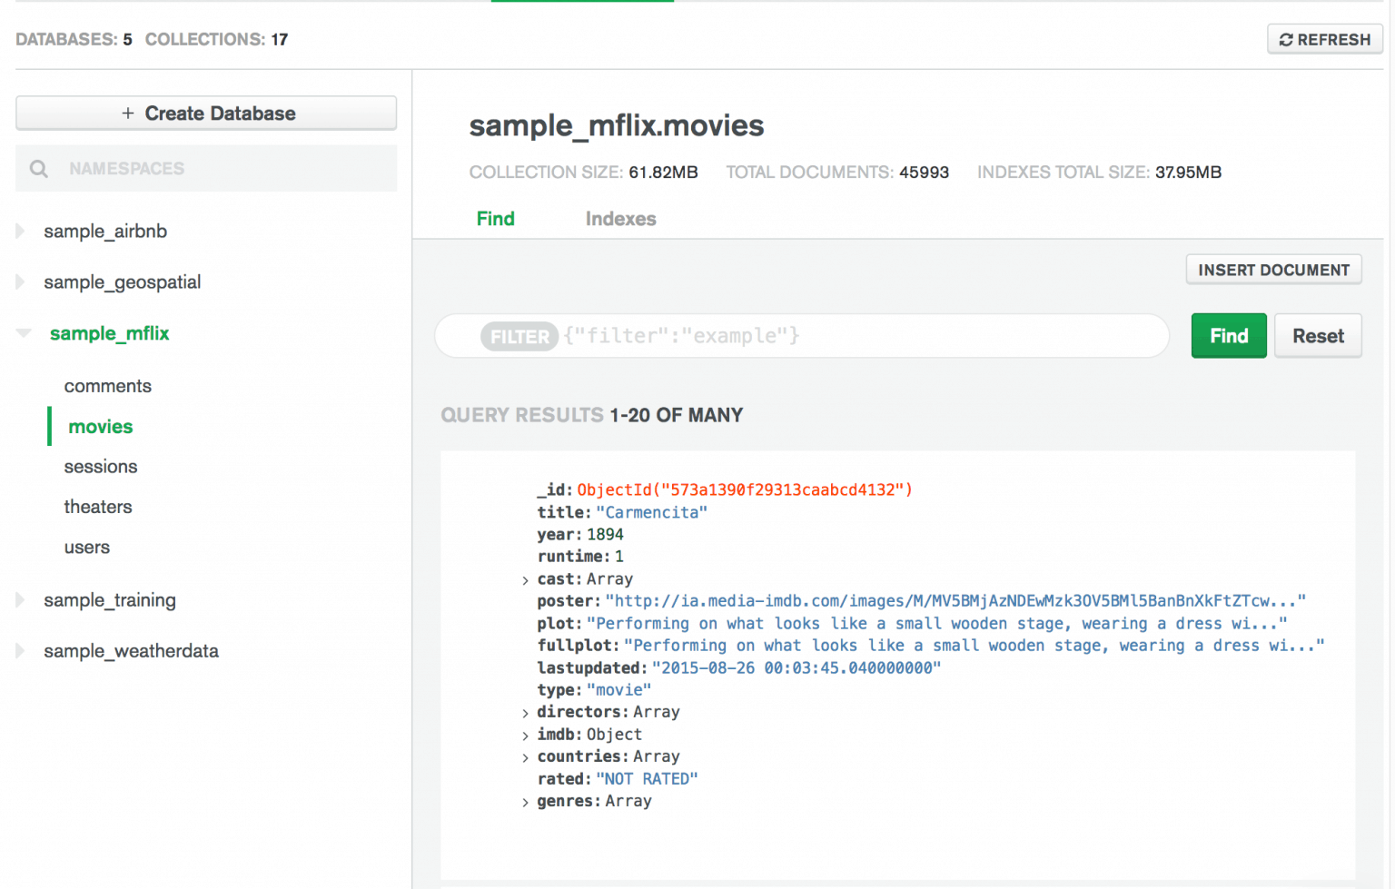Click the Insert Document button
Screen dimensions: 1395x889
click(x=1273, y=270)
